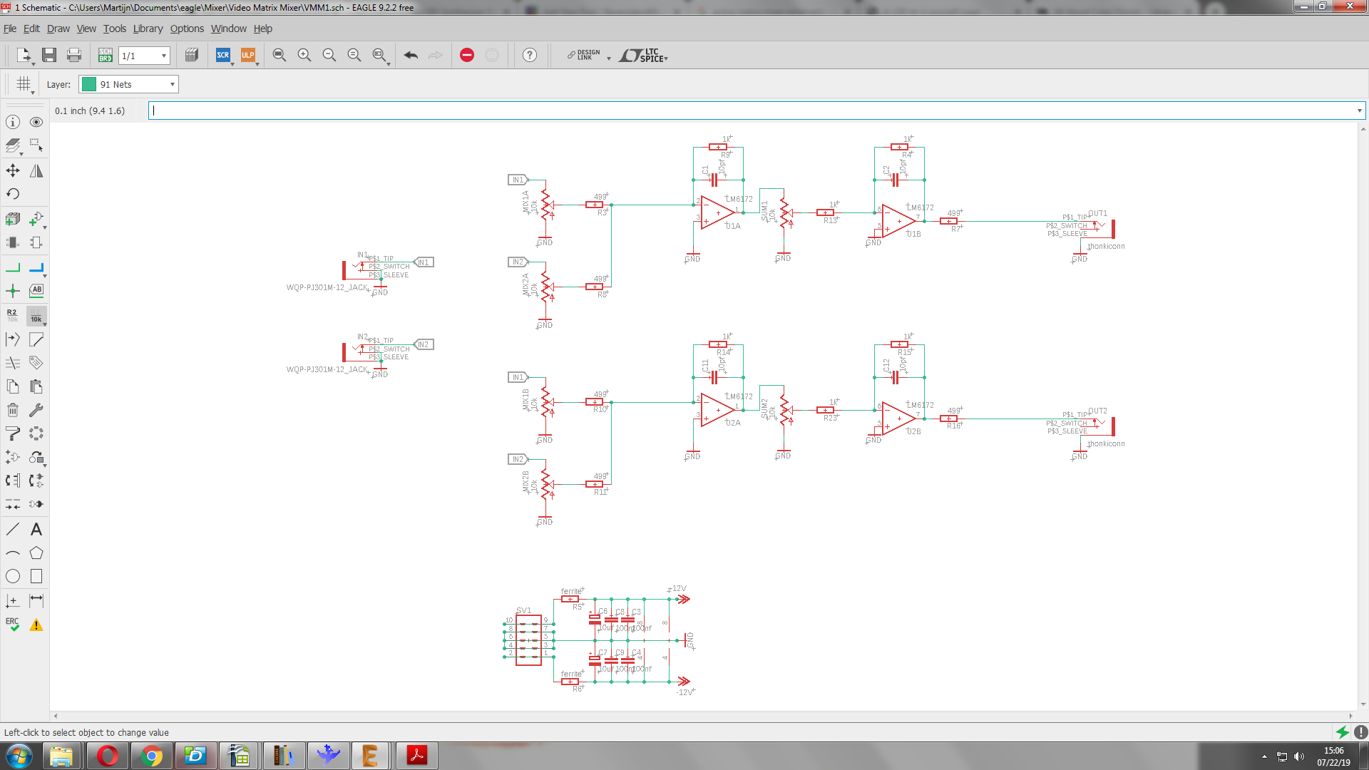Screen dimensions: 1369x770
Task: Select the Mirror tool
Action: (36, 170)
